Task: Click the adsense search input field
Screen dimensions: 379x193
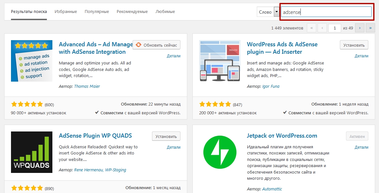Action: point(326,12)
